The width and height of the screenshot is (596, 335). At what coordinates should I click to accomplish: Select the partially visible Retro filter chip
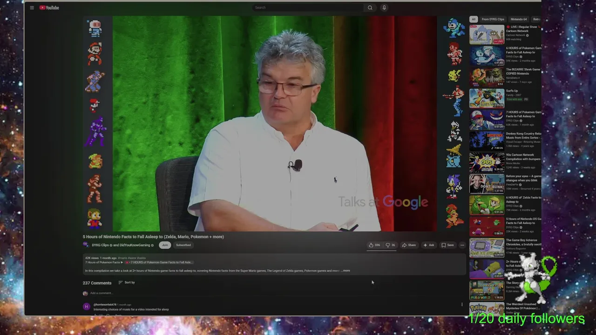536,19
